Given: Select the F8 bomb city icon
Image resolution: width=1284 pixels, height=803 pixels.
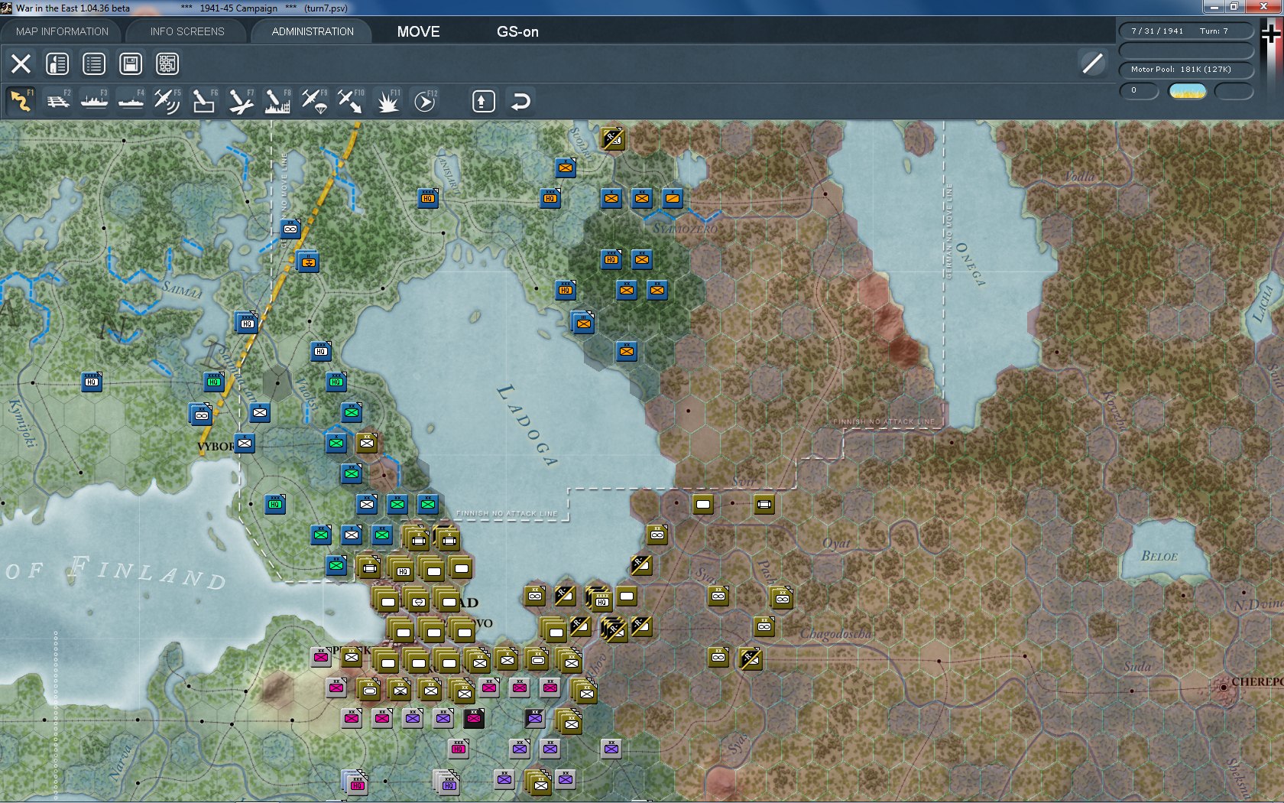Looking at the screenshot, I should click(x=277, y=101).
